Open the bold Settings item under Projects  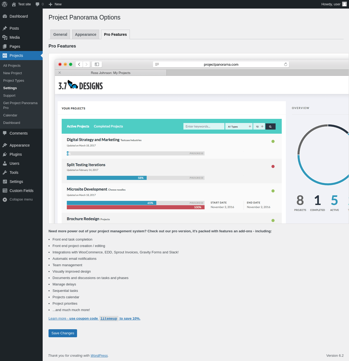coord(10,88)
